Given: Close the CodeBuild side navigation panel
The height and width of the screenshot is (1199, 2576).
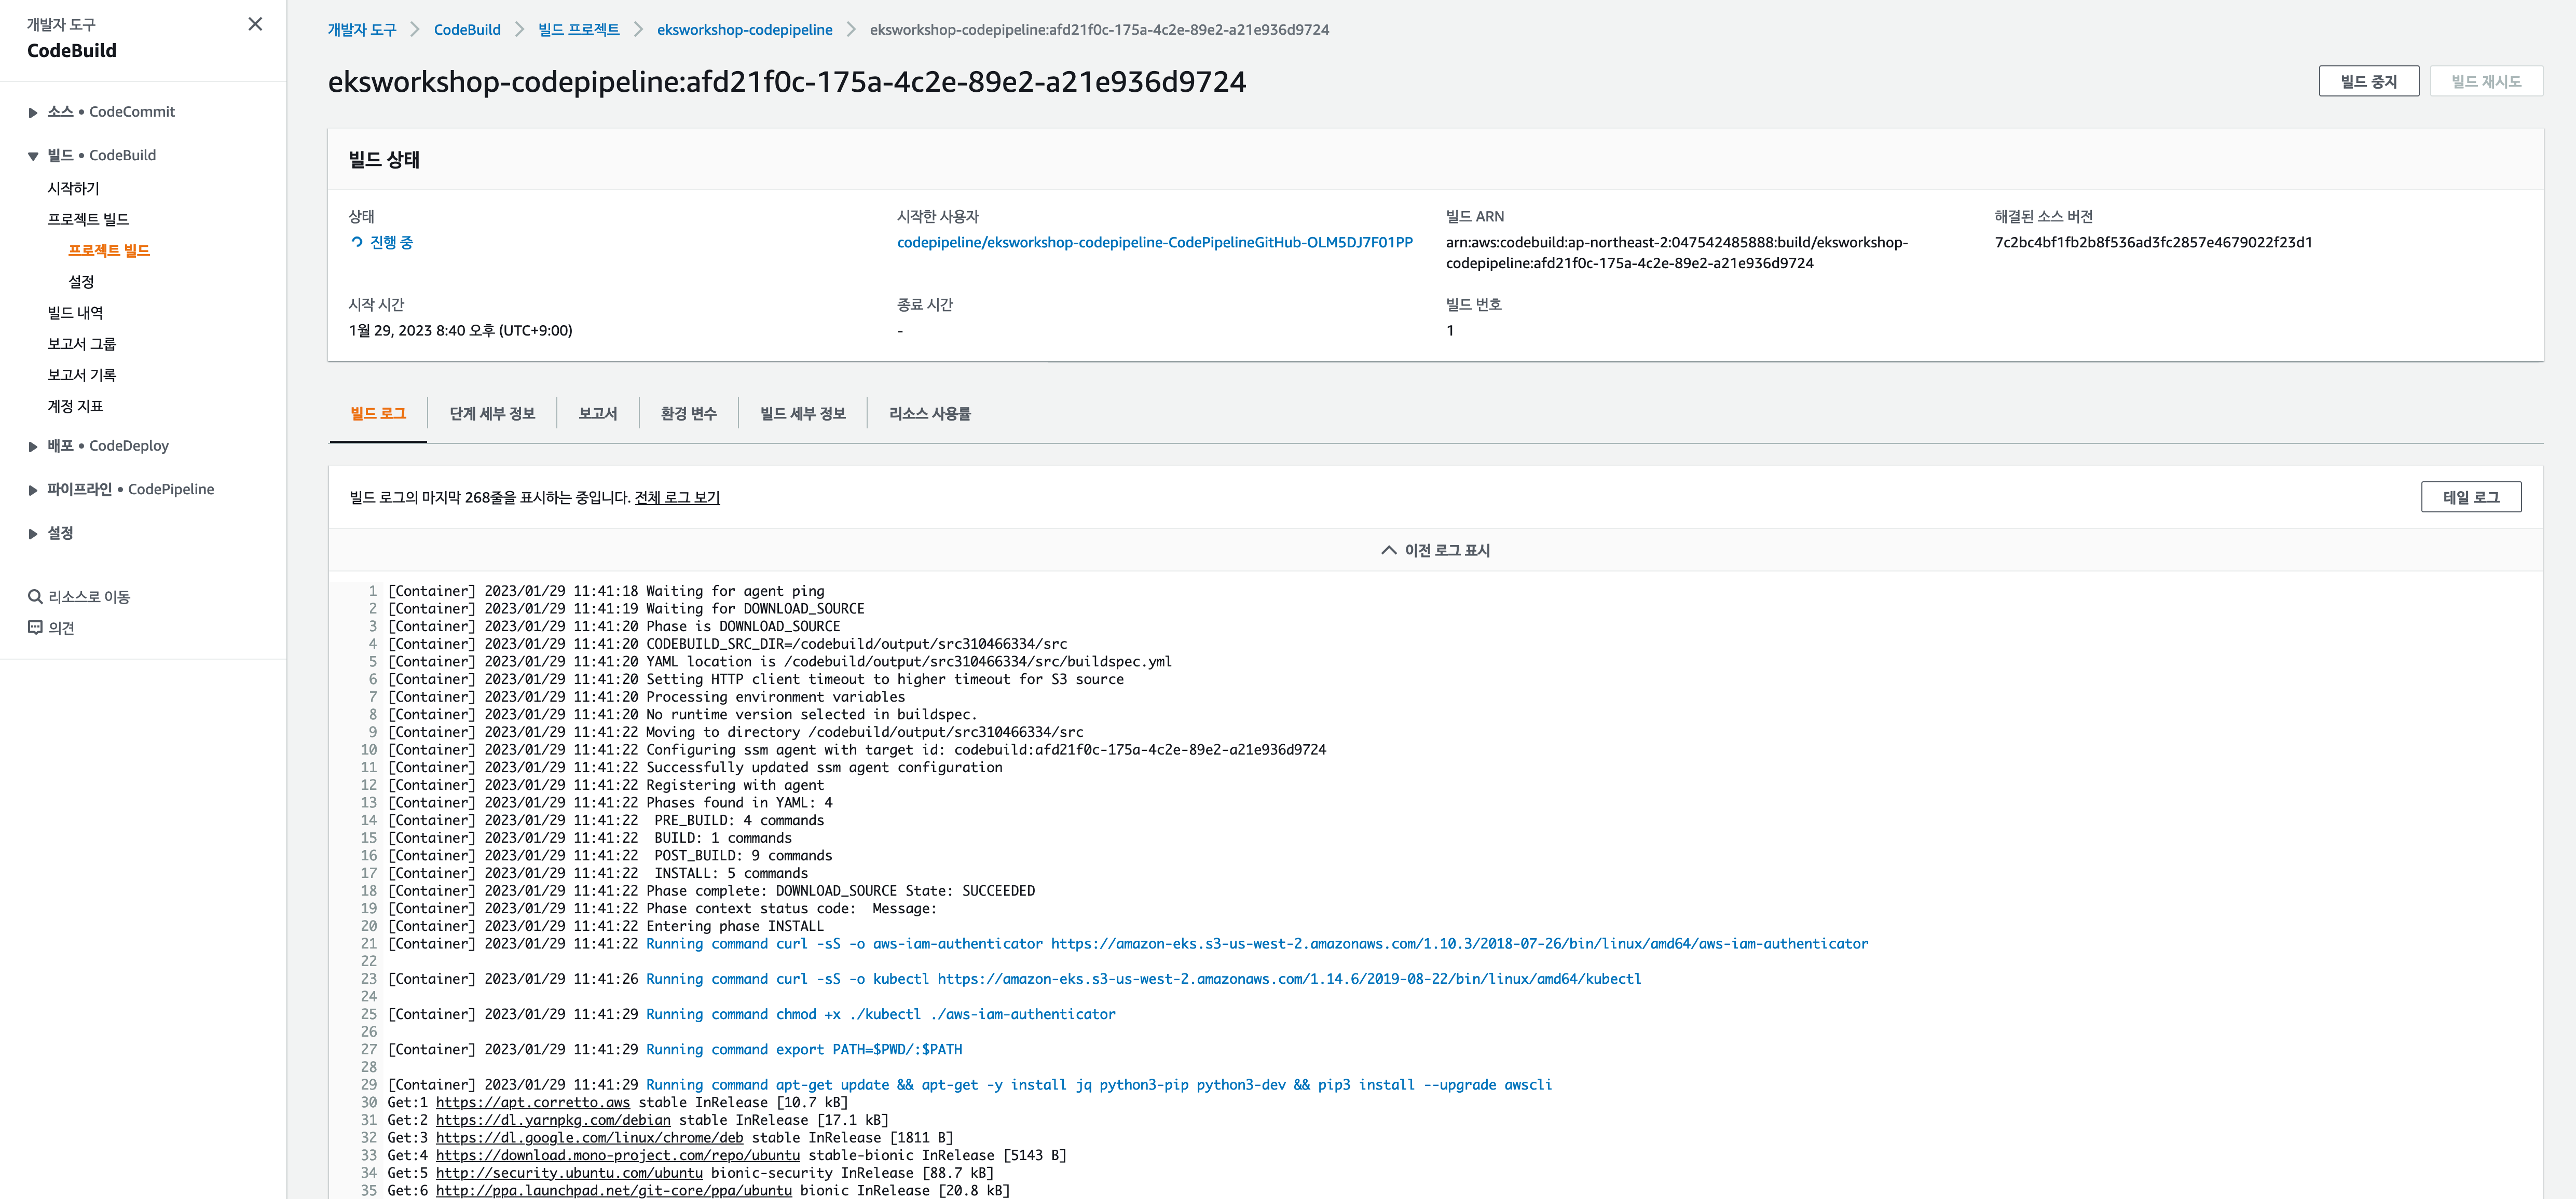Looking at the screenshot, I should pos(255,24).
